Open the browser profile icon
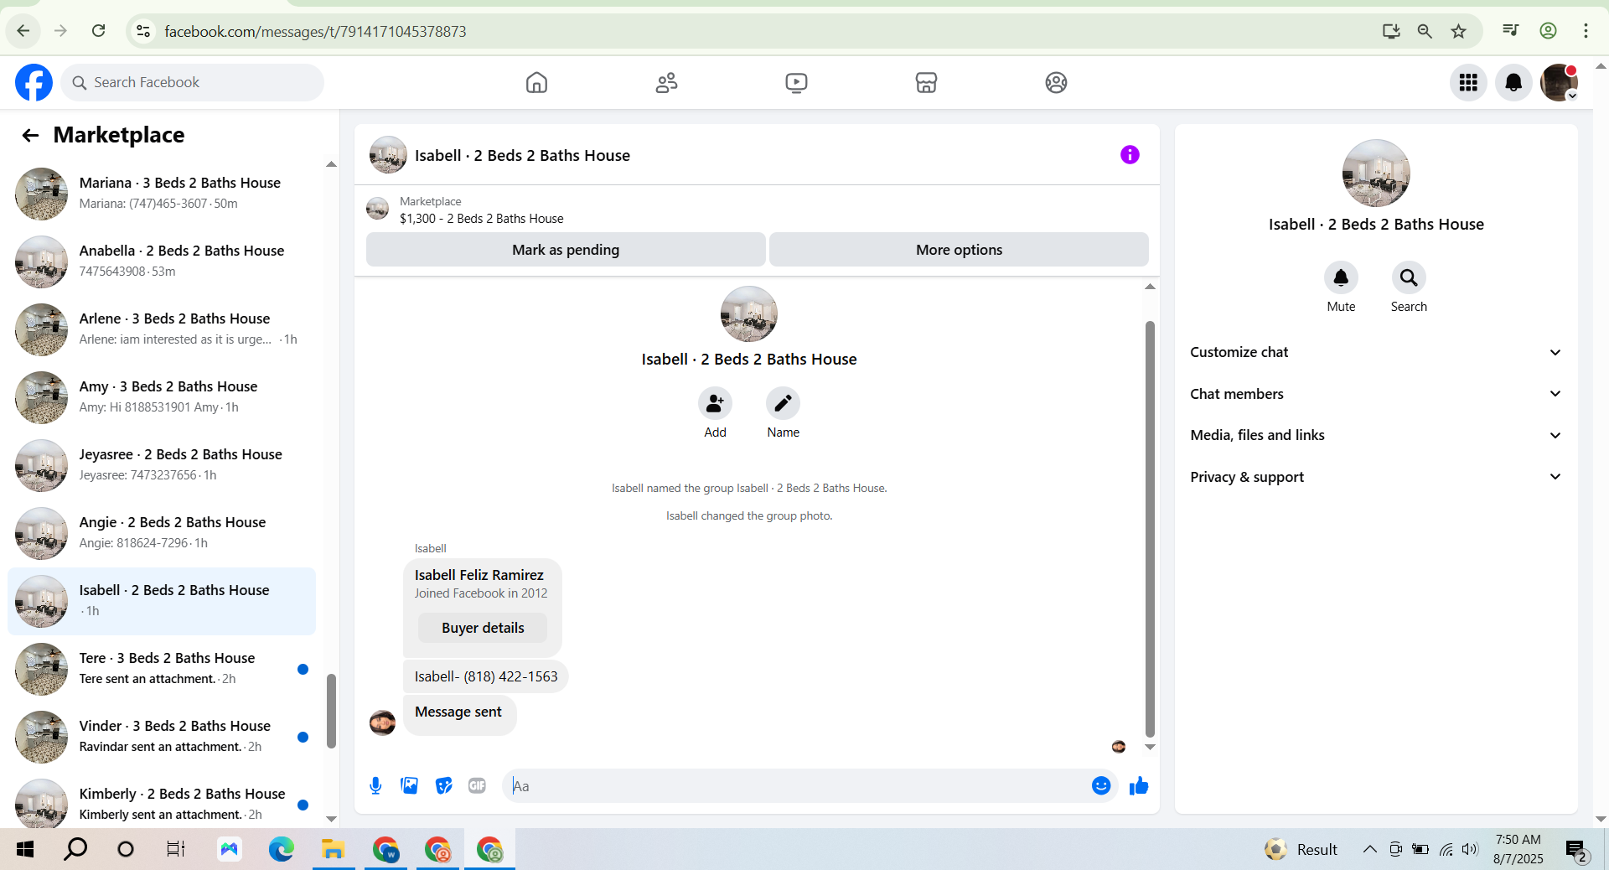 [1548, 31]
